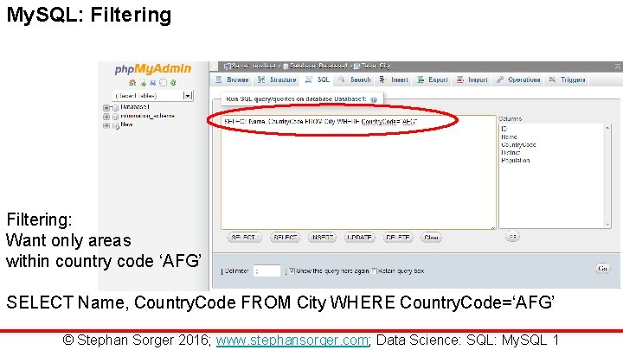Select CountryCode in the Columns list
Image resolution: width=623 pixels, height=350 pixels.
[518, 145]
